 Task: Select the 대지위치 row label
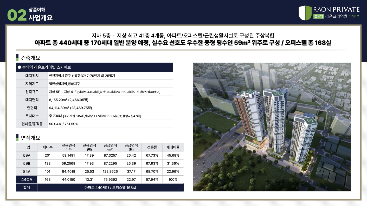pyautogui.click(x=32, y=76)
